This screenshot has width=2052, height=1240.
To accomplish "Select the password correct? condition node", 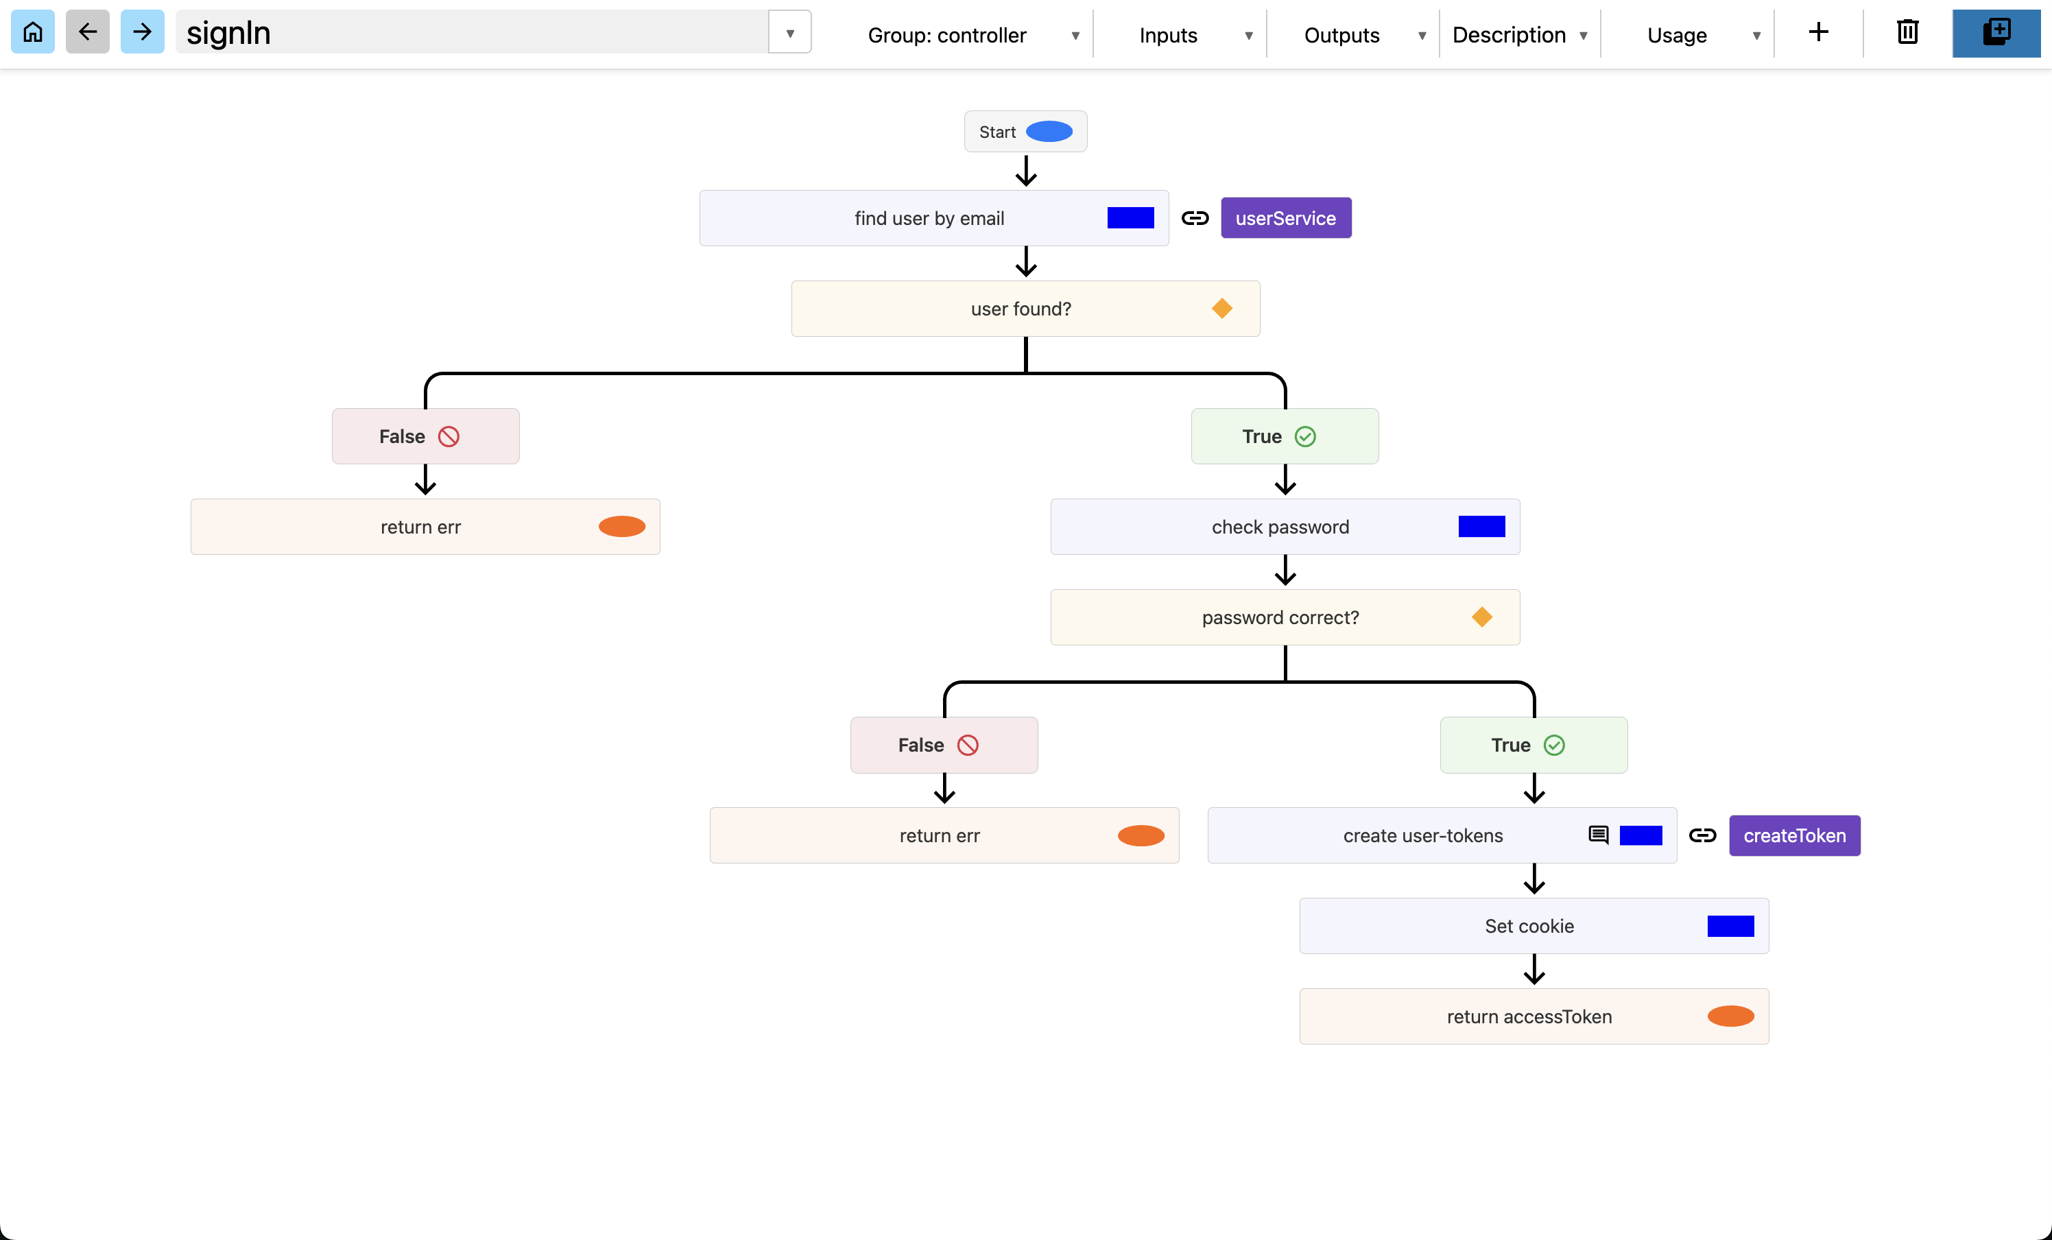I will (x=1284, y=617).
